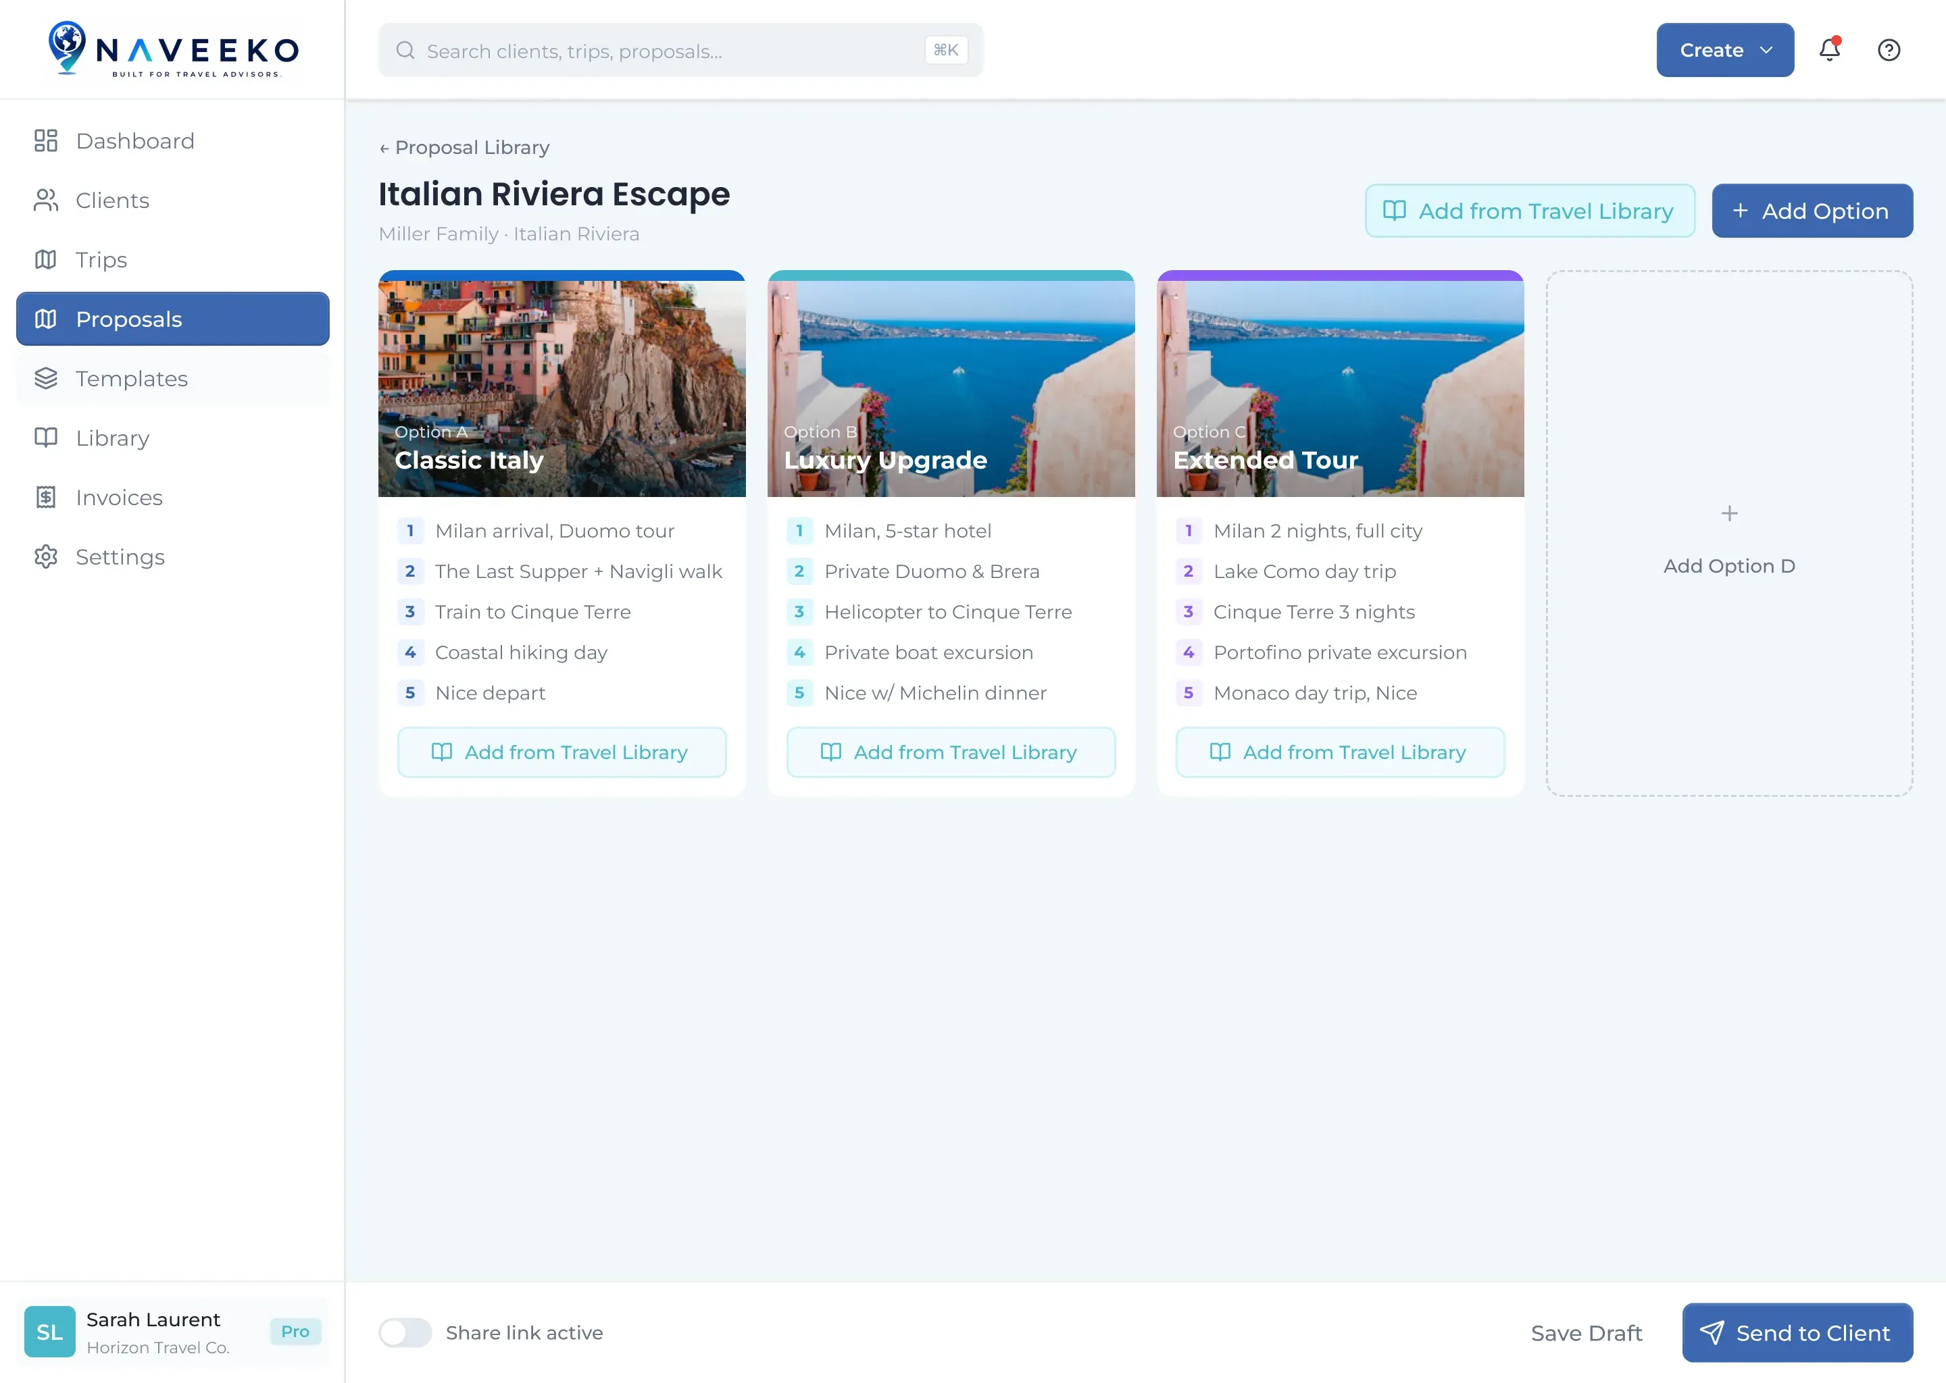
Task: Go back to Proposal Library
Action: tap(464, 147)
